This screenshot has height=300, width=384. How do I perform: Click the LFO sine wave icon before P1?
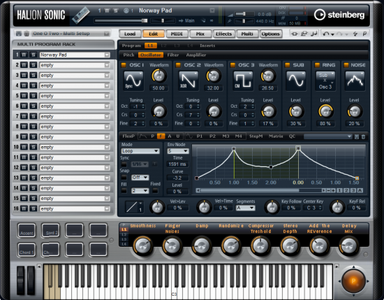(x=189, y=136)
